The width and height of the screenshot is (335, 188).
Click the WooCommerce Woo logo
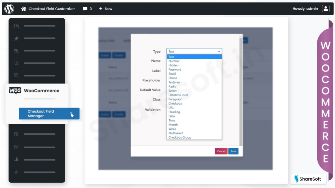pos(15,90)
